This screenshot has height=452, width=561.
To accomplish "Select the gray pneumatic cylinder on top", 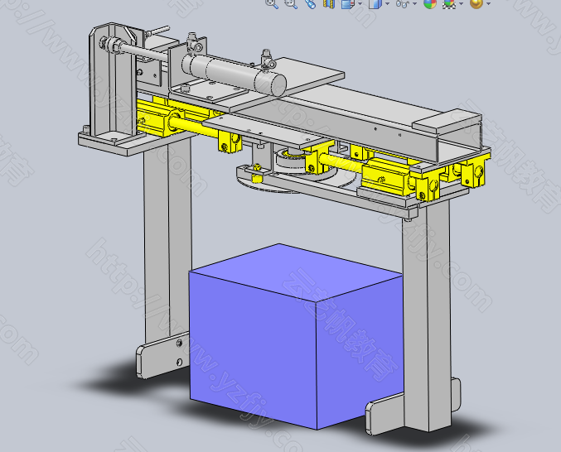I will (x=235, y=73).
